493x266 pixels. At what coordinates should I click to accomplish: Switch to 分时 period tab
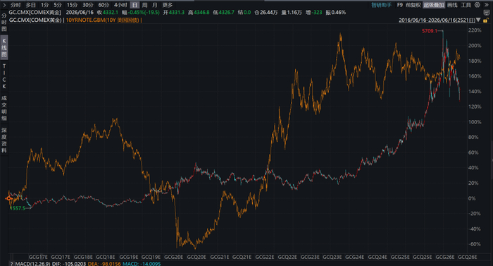click(x=15, y=5)
